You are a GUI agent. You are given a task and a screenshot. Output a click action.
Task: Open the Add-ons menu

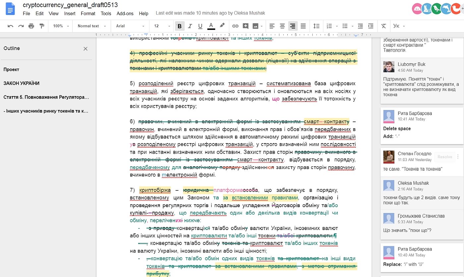point(125,14)
